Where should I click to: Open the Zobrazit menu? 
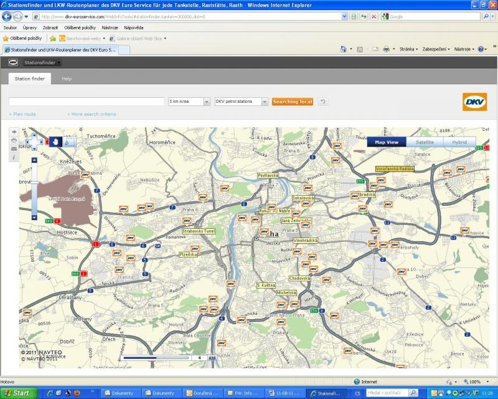click(x=50, y=27)
